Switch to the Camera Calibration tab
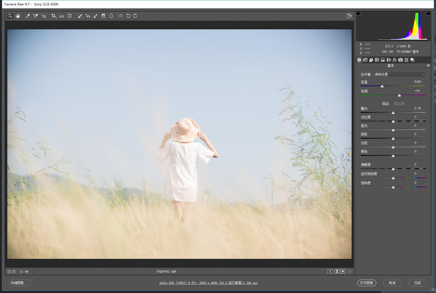The width and height of the screenshot is (436, 293). pos(401,60)
